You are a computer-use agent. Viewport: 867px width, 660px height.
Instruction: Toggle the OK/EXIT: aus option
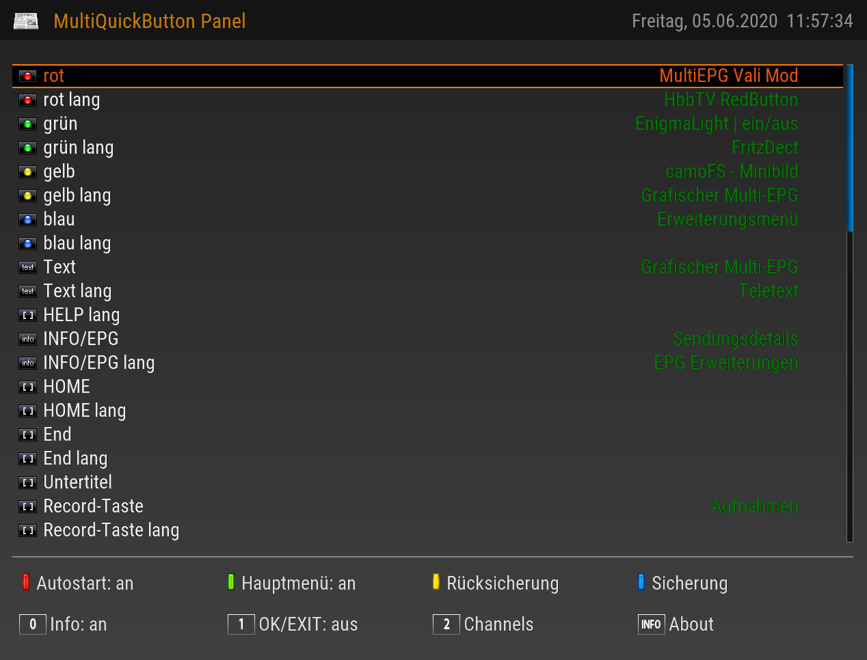point(293,624)
